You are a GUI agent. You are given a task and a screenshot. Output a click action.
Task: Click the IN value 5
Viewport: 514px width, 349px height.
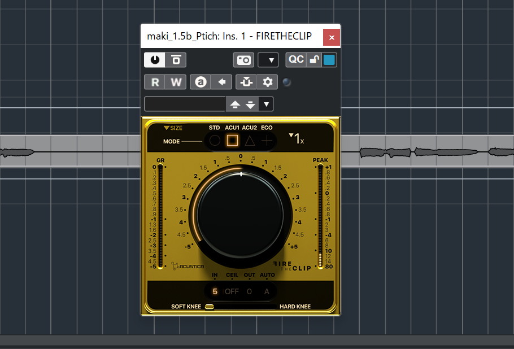click(x=215, y=291)
